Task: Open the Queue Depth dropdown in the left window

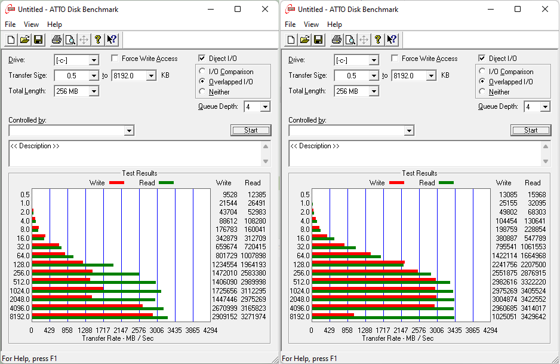Action: [265, 106]
